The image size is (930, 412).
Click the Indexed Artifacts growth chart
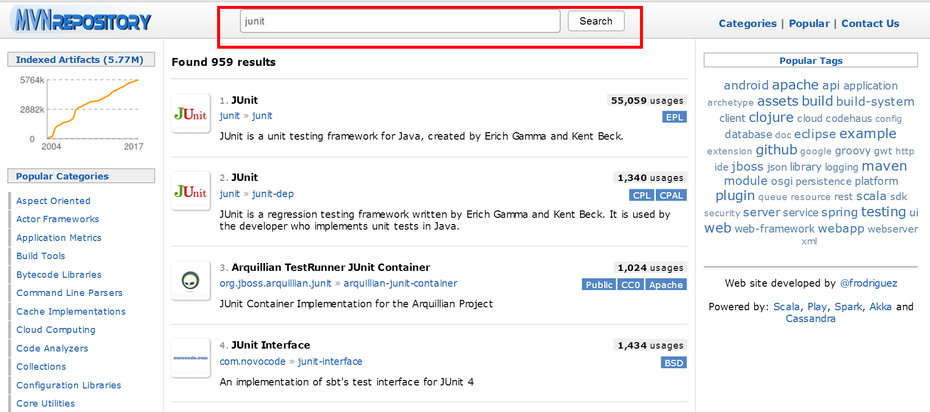[81, 114]
